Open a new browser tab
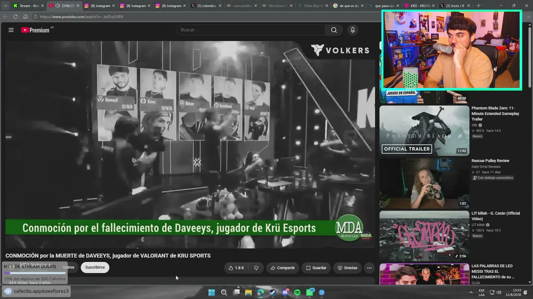The width and height of the screenshot is (533, 299). pos(478,6)
